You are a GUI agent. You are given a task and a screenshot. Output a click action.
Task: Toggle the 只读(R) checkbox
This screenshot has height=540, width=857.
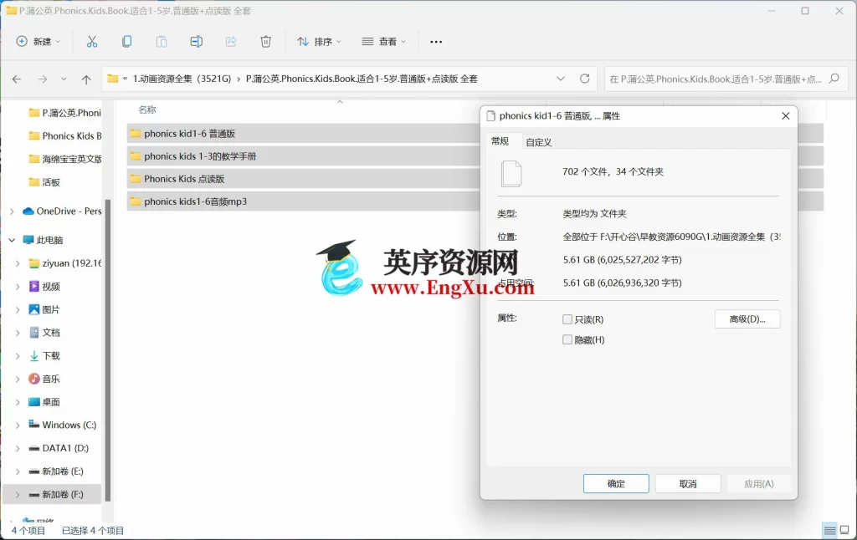pos(567,319)
